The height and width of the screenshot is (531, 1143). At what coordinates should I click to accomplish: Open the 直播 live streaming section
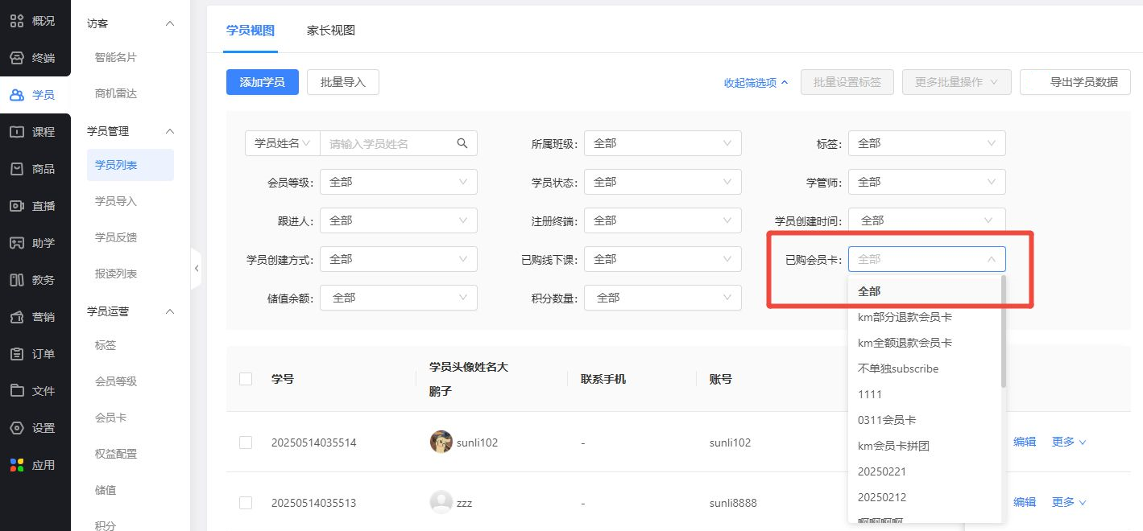point(35,206)
